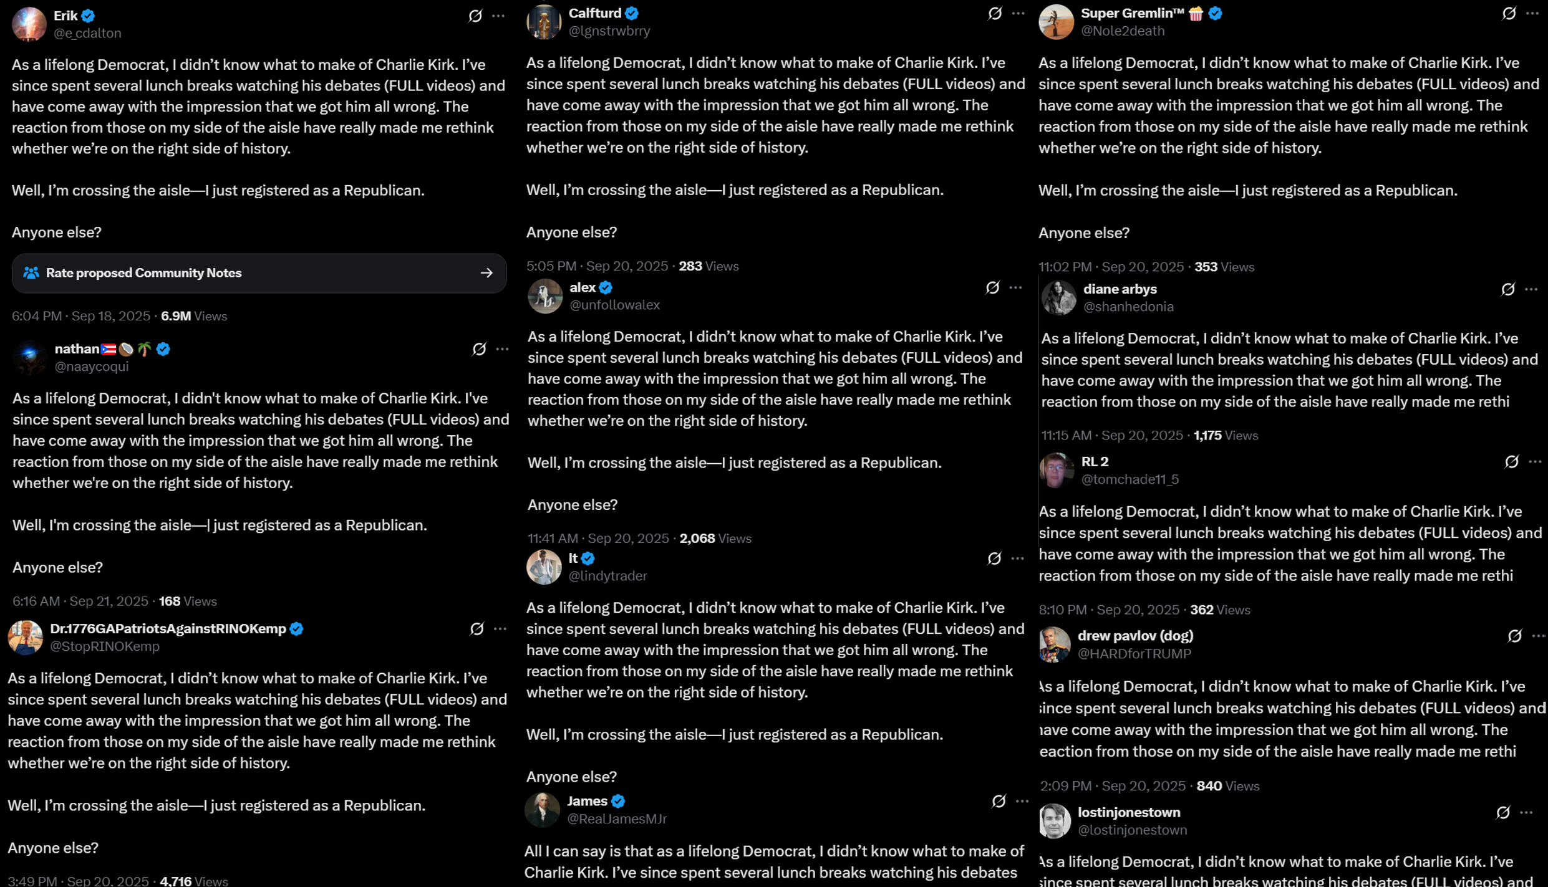1548x887 pixels.
Task: Click the verified badge next to Erik
Action: click(x=89, y=16)
